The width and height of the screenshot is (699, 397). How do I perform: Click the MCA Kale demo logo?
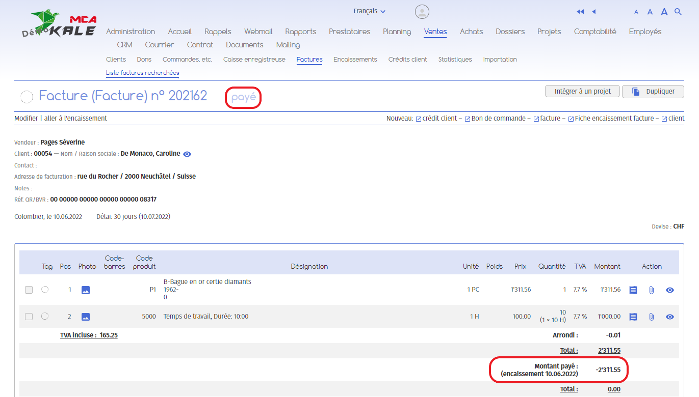coord(59,24)
